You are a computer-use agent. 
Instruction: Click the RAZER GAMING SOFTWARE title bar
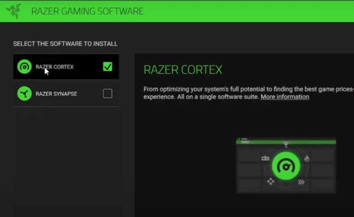point(87,11)
